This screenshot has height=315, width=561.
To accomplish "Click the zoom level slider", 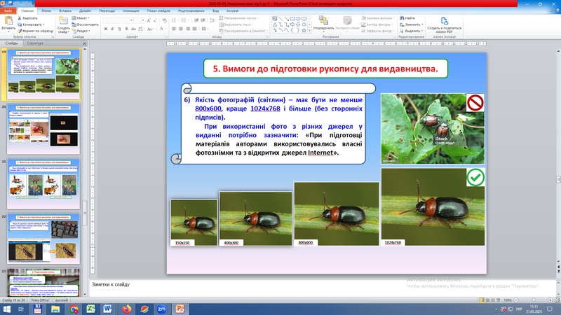I will click(x=533, y=300).
